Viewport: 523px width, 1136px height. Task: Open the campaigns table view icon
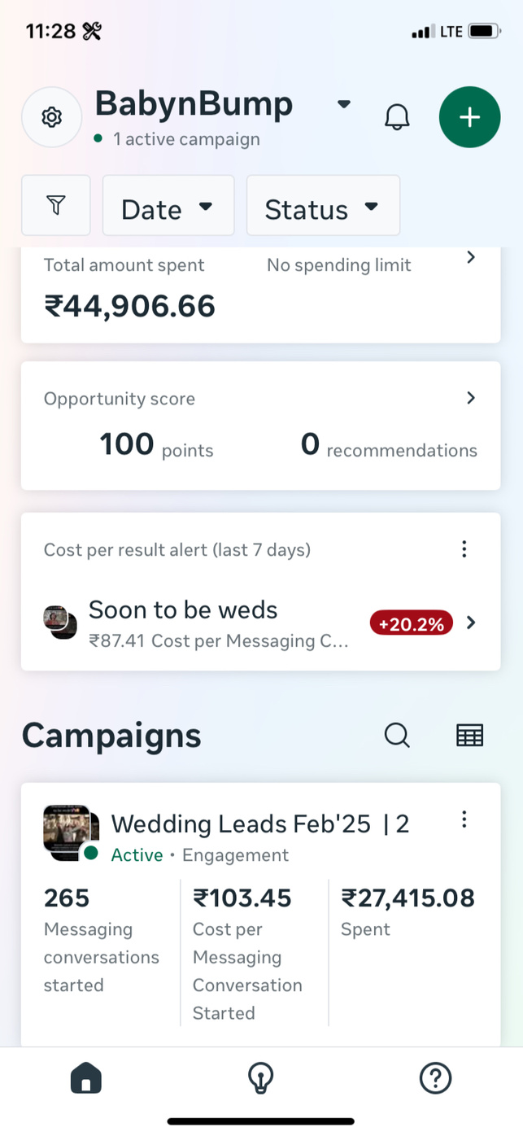point(469,735)
